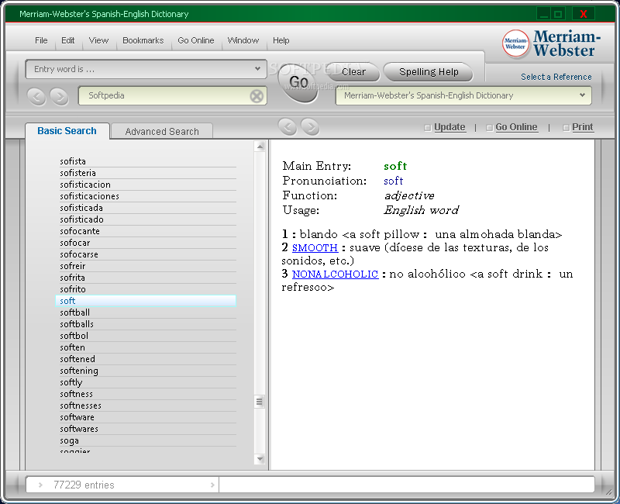Open the Select a Reference dictionary dropdown

[463, 95]
